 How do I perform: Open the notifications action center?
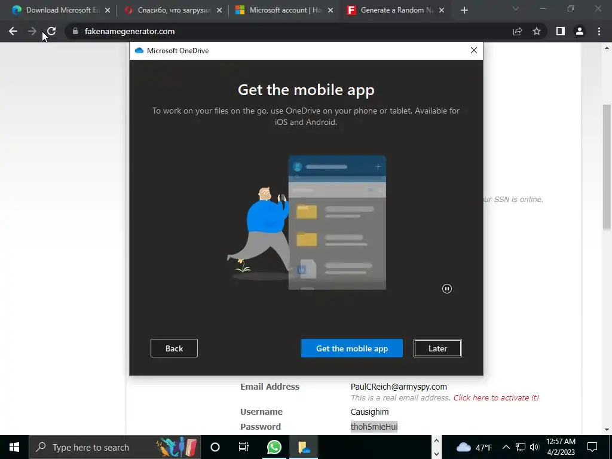pos(592,447)
